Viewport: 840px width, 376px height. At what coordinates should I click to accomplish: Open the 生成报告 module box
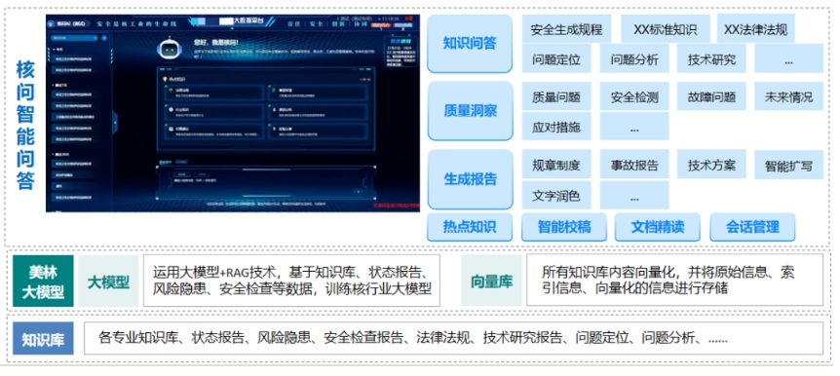click(470, 179)
